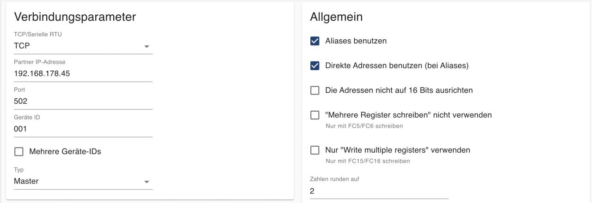Click the small Zahlen runden auf label
The image size is (592, 203).
point(334,179)
